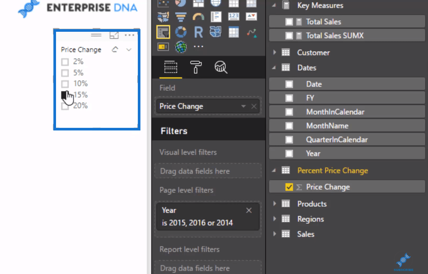Choose the Treemap visualization icon

[198, 3]
